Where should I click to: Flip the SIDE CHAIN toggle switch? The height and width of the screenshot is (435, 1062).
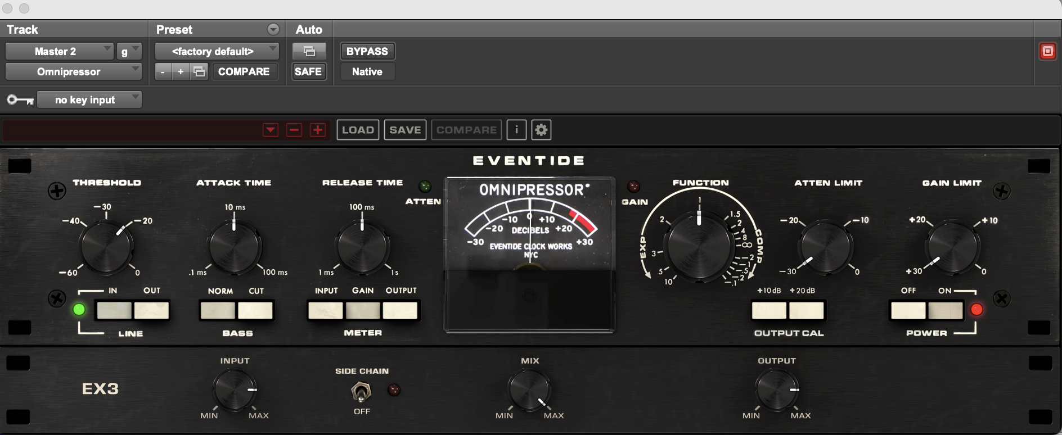(x=361, y=391)
